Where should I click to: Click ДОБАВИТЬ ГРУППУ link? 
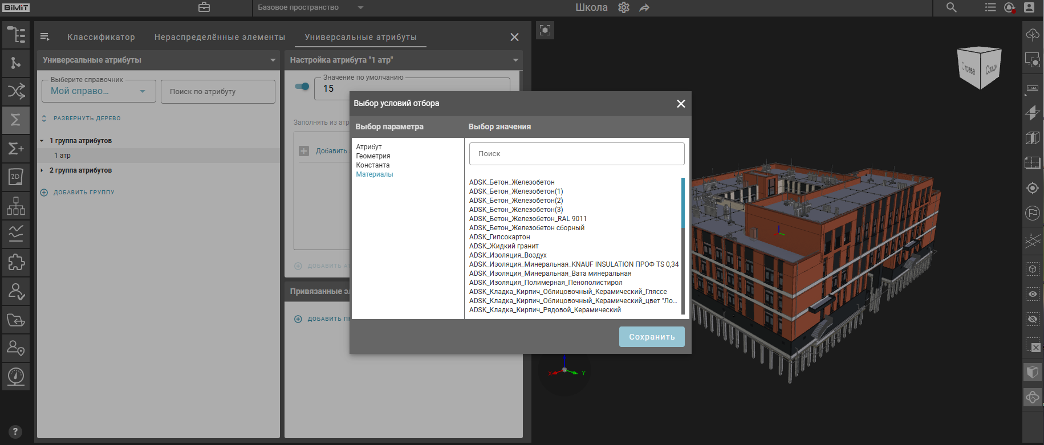[x=83, y=193]
